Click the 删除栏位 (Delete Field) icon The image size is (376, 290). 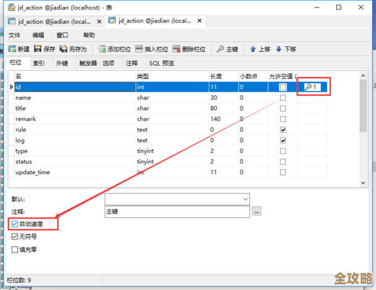click(177, 49)
